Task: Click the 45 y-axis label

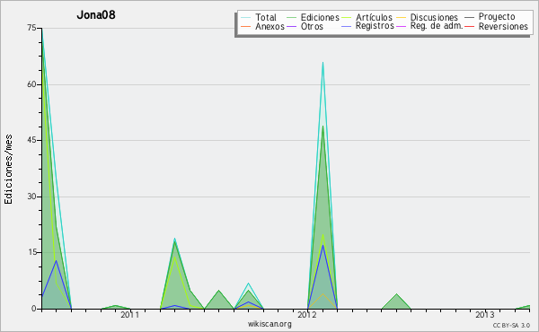Action: coord(31,140)
